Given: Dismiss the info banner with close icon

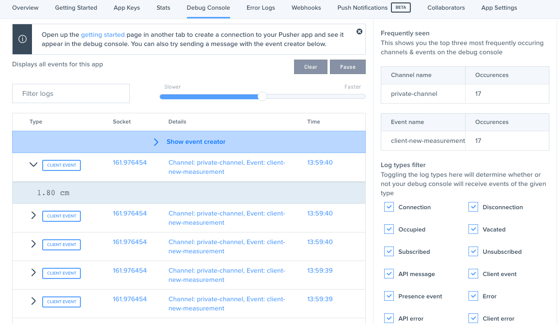Looking at the screenshot, I should coord(359,31).
